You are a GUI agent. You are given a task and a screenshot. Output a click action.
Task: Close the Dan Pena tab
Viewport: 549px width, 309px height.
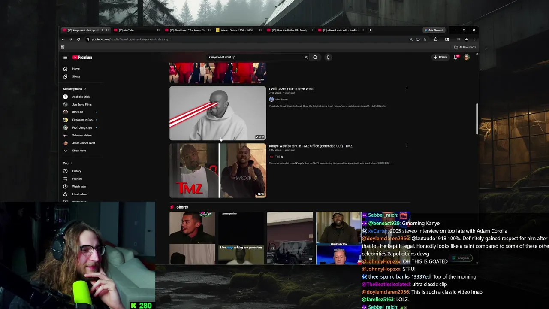[209, 30]
